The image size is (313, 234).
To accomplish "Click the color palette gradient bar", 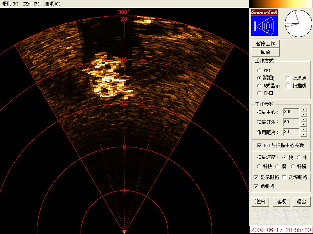I will click(281, 4).
